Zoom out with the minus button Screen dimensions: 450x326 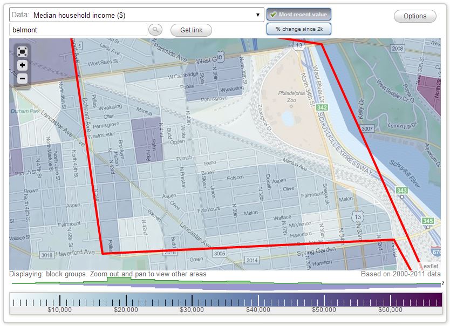point(23,79)
